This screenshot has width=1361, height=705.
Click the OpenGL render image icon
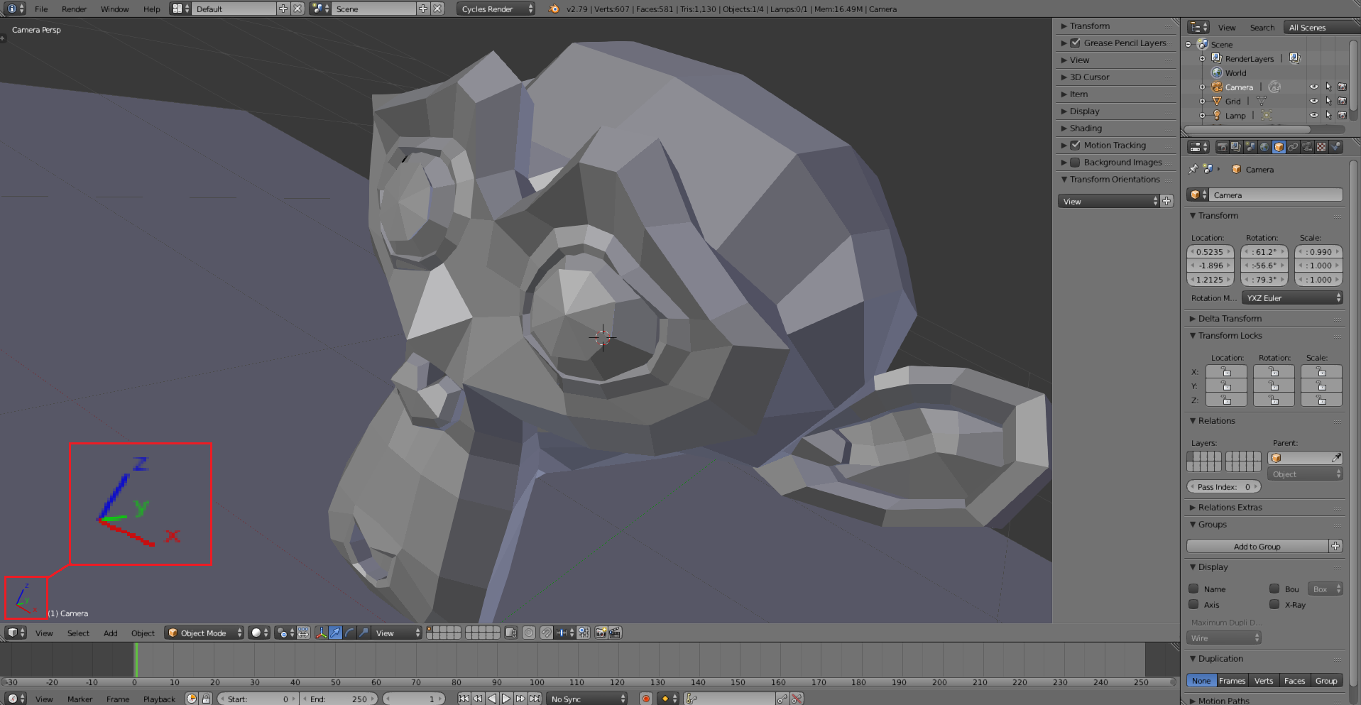(601, 633)
